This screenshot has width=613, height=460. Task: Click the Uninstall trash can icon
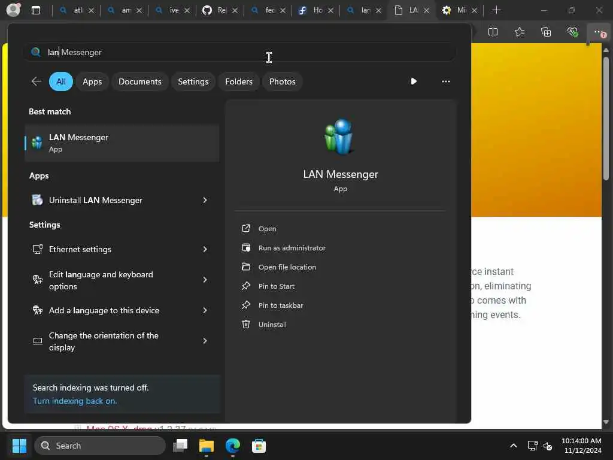(246, 324)
